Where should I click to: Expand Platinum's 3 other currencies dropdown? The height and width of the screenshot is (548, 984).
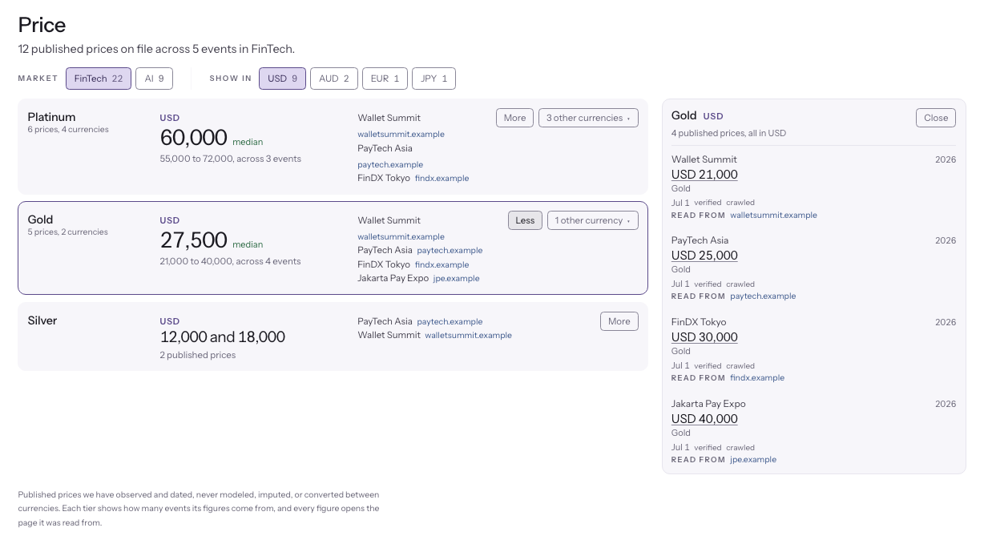tap(588, 118)
